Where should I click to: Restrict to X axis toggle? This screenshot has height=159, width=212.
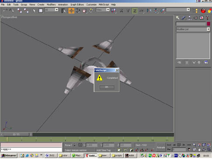point(121,10)
